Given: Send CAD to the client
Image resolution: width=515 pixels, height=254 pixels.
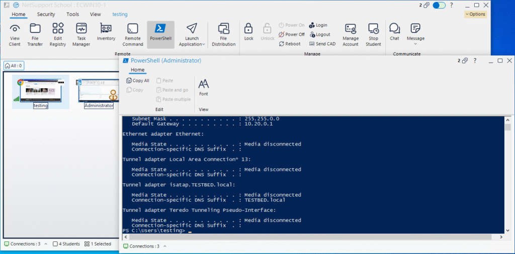Looking at the screenshot, I should [322, 44].
